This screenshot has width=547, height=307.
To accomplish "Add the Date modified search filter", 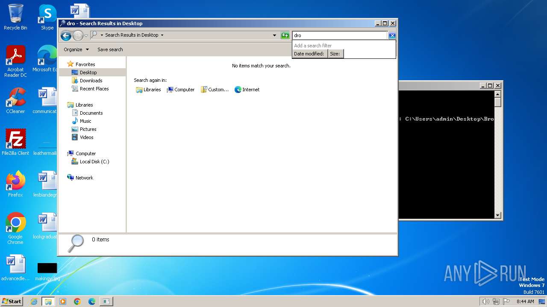I will [310, 54].
